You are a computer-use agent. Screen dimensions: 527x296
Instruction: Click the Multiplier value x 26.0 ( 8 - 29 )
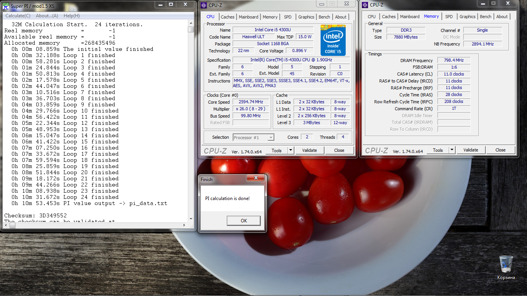click(251, 109)
